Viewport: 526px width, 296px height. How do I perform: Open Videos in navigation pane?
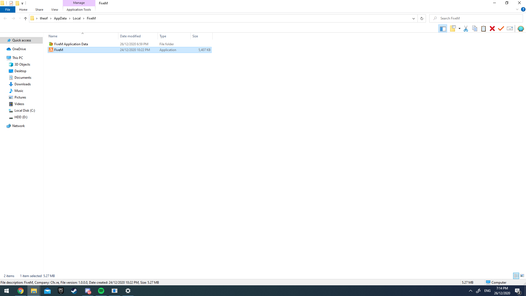[19, 104]
